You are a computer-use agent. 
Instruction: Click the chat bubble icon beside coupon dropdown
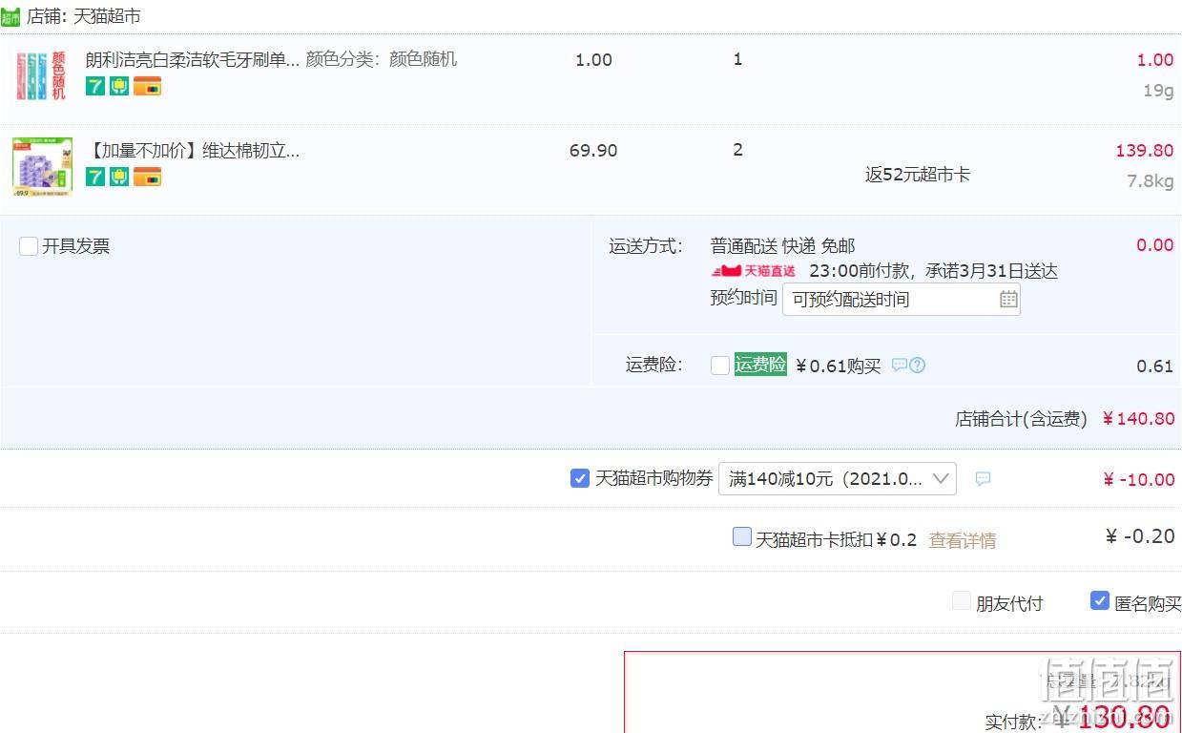[x=983, y=478]
